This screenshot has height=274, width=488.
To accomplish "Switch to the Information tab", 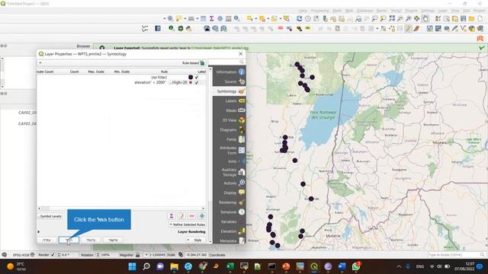I will click(x=230, y=72).
